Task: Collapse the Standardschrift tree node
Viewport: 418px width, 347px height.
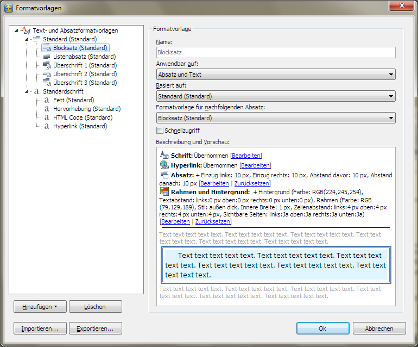Action: point(27,91)
